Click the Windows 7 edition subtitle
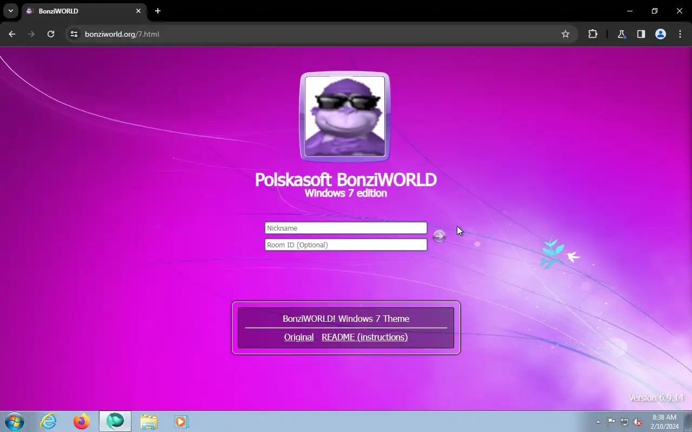692x432 pixels. (x=345, y=193)
